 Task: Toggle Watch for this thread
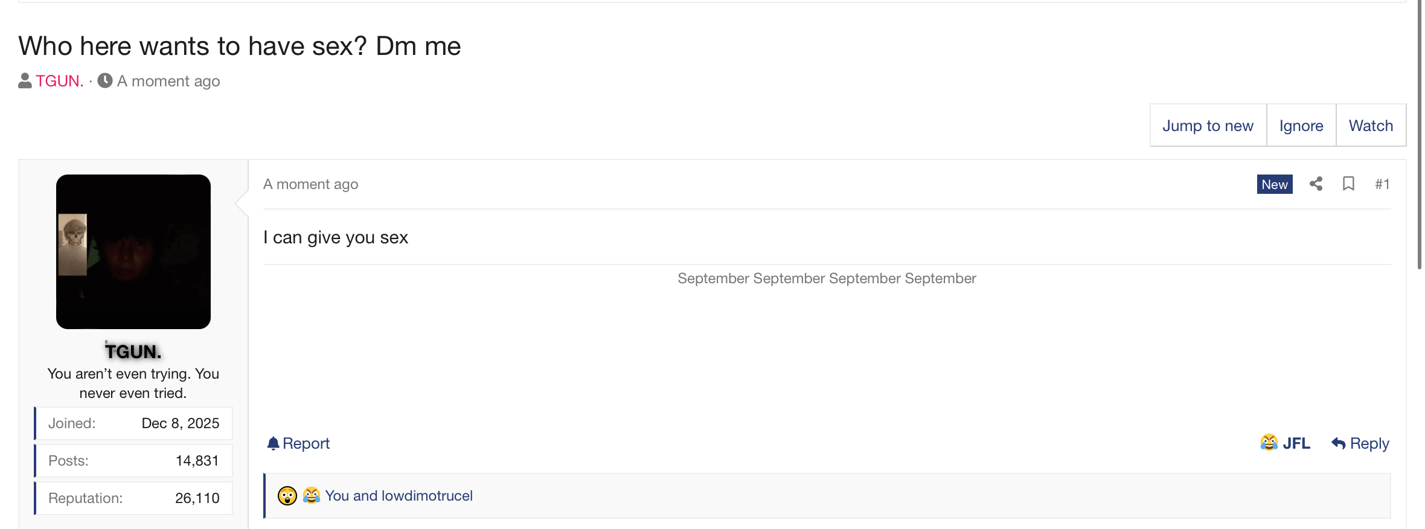tap(1371, 126)
